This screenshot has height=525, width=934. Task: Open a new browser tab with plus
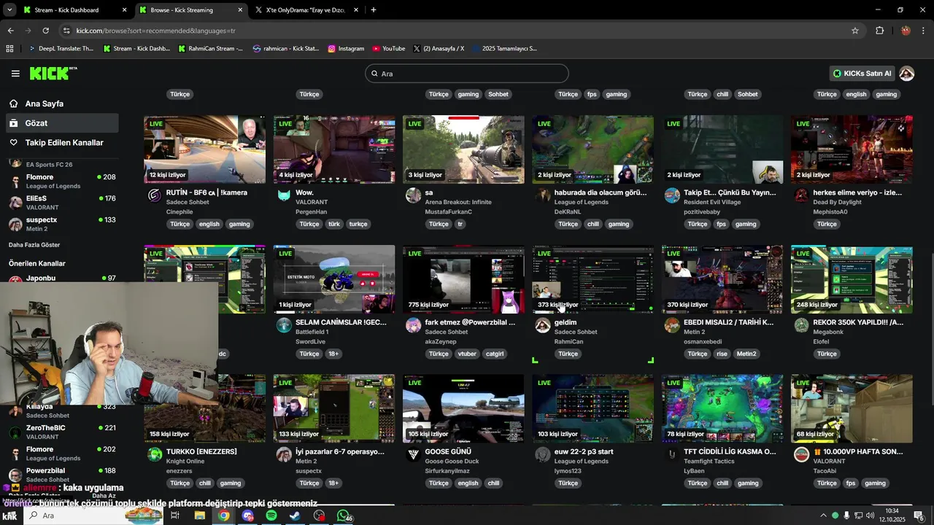coord(373,10)
